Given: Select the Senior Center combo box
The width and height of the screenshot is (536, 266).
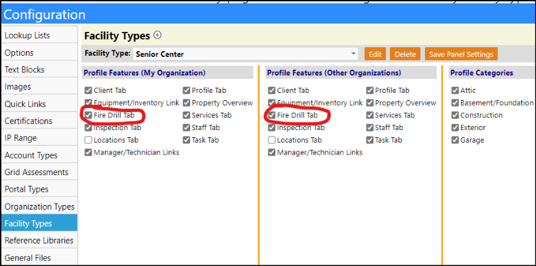Looking at the screenshot, I should [x=246, y=54].
